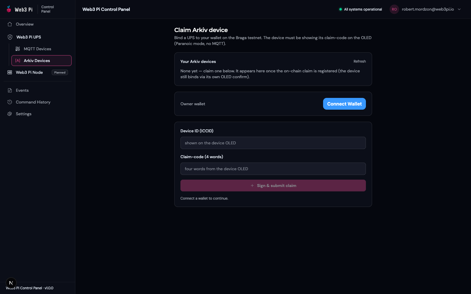This screenshot has width=471, height=294.
Task: Open Settings from the sidebar
Action: pos(38,114)
